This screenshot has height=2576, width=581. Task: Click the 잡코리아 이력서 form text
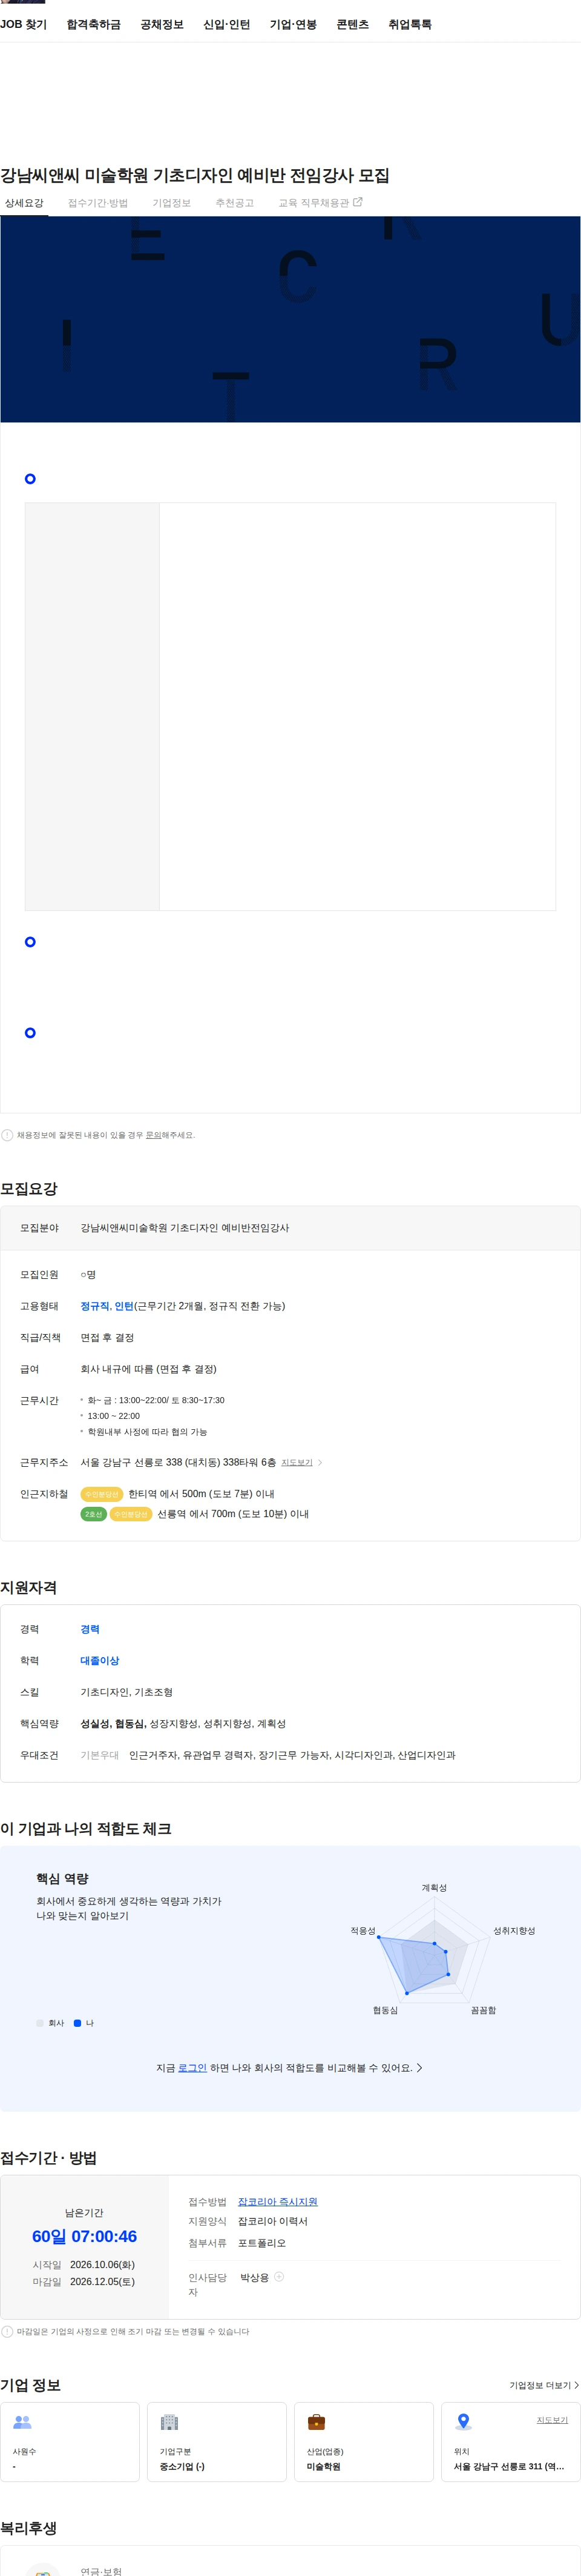(x=272, y=2221)
